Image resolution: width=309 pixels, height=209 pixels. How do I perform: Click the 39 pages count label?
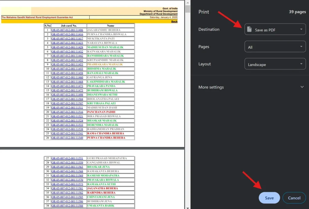click(x=297, y=12)
